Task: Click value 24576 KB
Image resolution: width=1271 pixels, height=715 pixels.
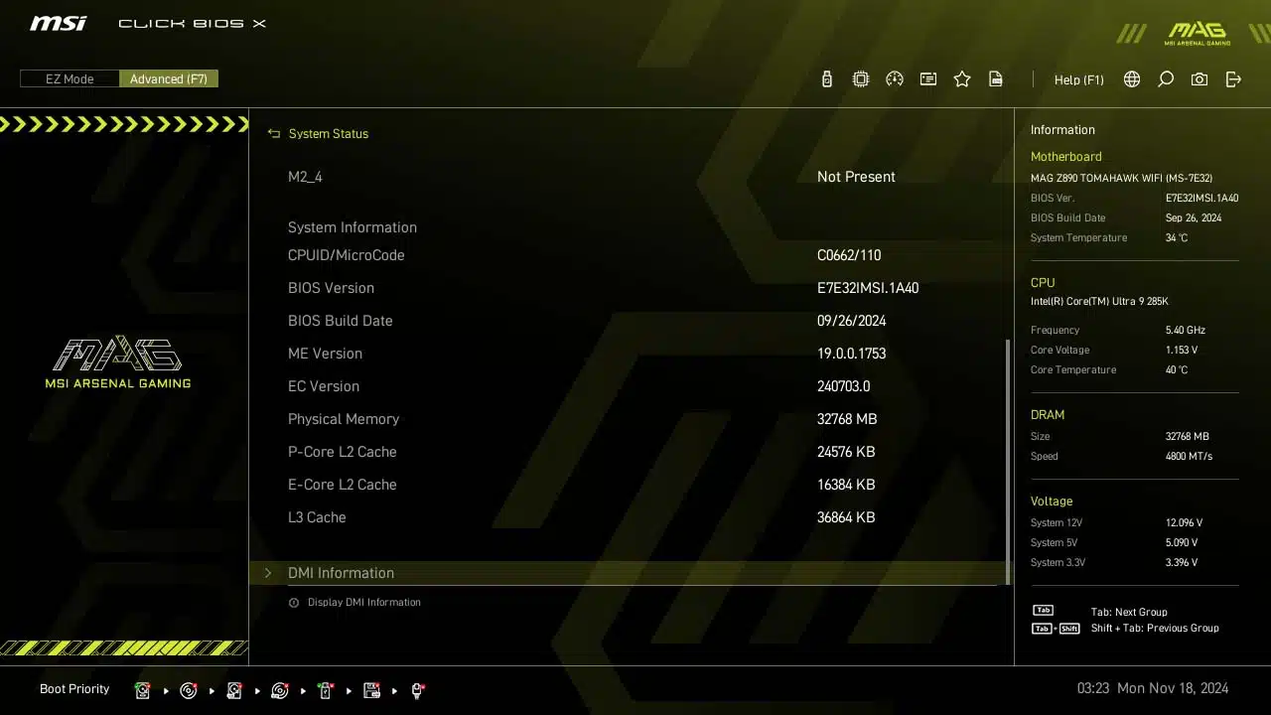Action: click(x=846, y=452)
